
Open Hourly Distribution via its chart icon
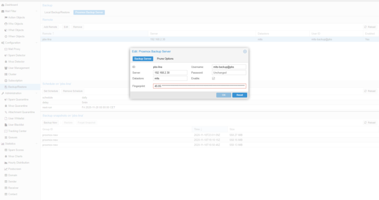click(x=6, y=163)
